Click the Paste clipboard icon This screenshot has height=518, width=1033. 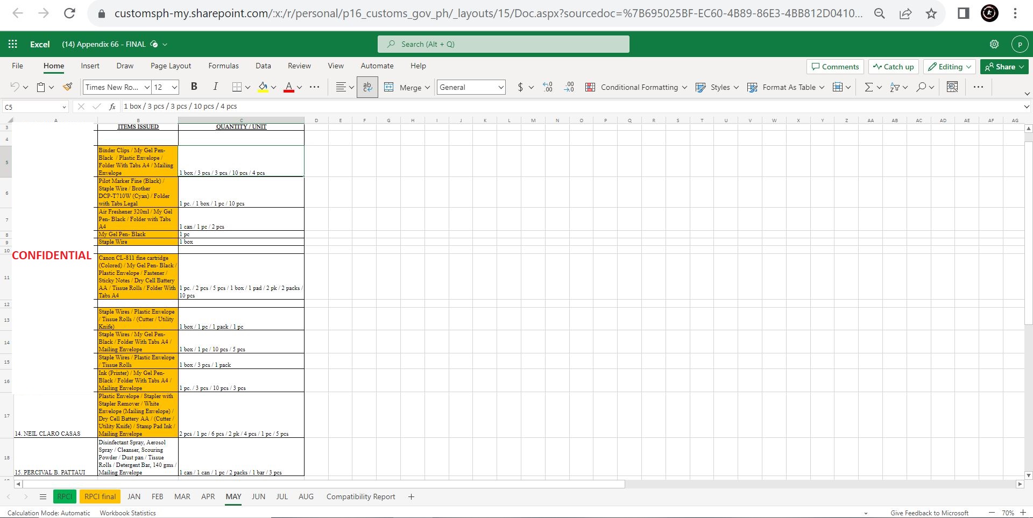coord(41,87)
